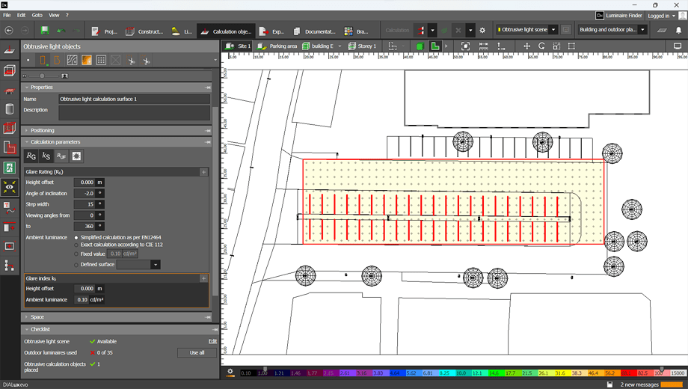
Task: Select Simplified calculation as per EN12464
Action: (76, 237)
